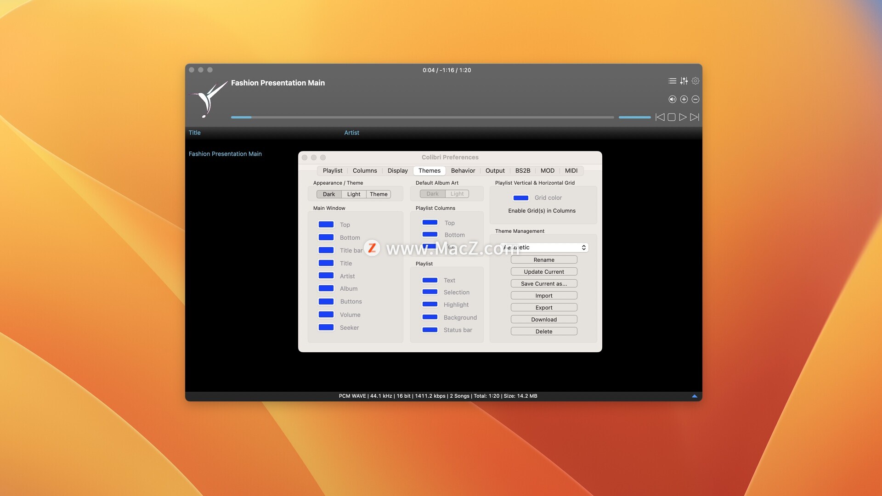Click the Export theme button
The width and height of the screenshot is (882, 496).
click(x=544, y=308)
